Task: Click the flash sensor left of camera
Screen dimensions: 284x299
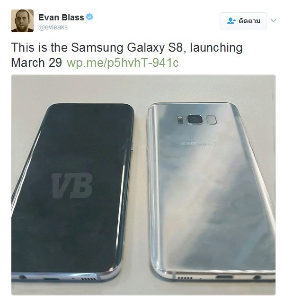Action: 180,120
